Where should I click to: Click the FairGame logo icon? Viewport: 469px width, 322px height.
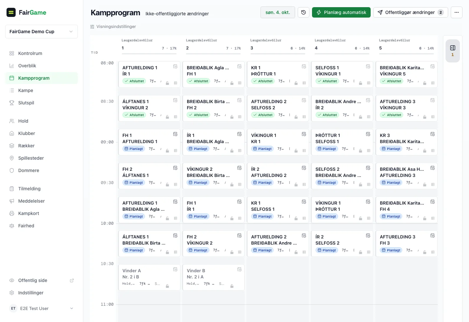coord(11,12)
